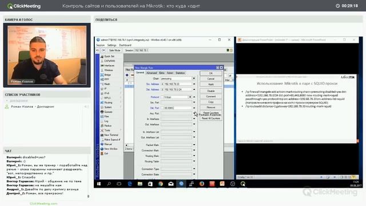The image size is (366, 206).
Task: Click Make Supout.rif in the sidebar
Action: 112,140
